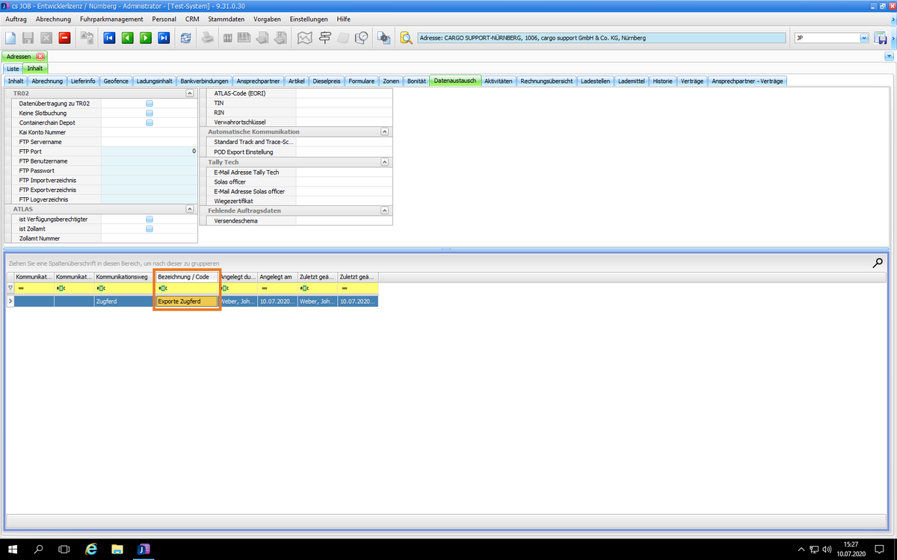This screenshot has height=560, width=897.
Task: Go to next record green arrow
Action: (x=146, y=38)
